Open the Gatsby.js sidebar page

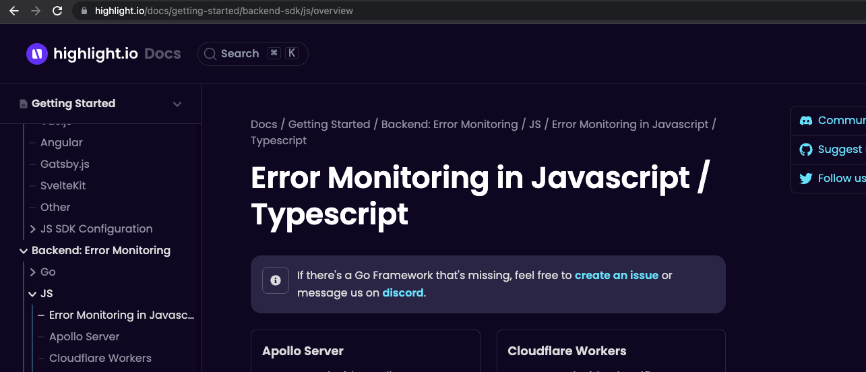point(65,164)
